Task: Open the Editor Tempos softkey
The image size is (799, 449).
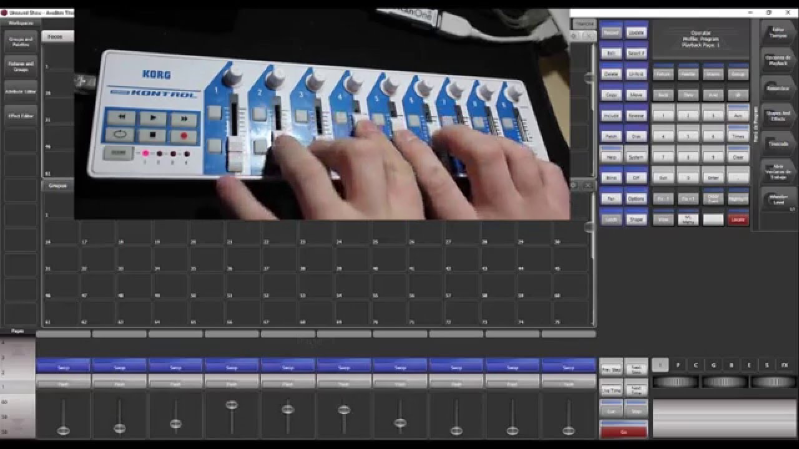Action: [778, 33]
